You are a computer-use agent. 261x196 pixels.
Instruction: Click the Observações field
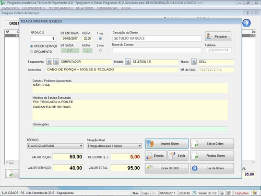point(130,129)
